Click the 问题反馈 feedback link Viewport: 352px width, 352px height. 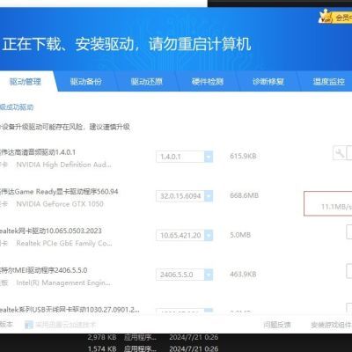tap(277, 325)
